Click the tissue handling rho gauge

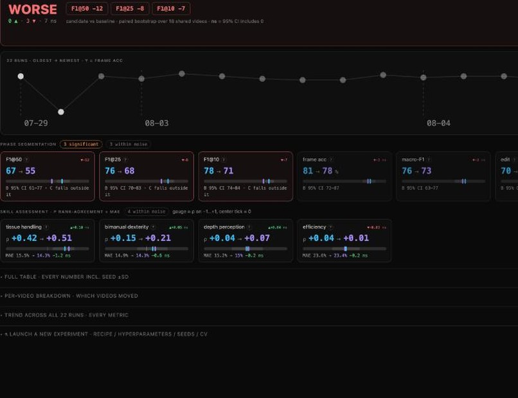(x=48, y=248)
